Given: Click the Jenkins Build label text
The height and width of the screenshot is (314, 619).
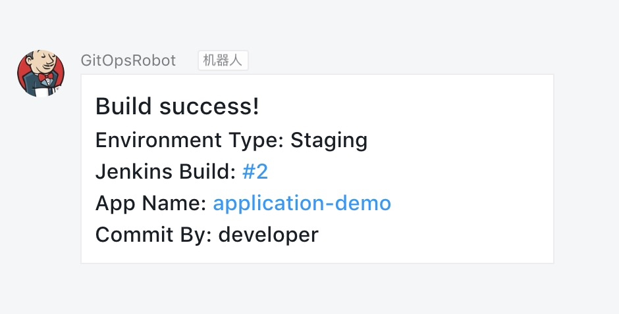Looking at the screenshot, I should point(166,171).
